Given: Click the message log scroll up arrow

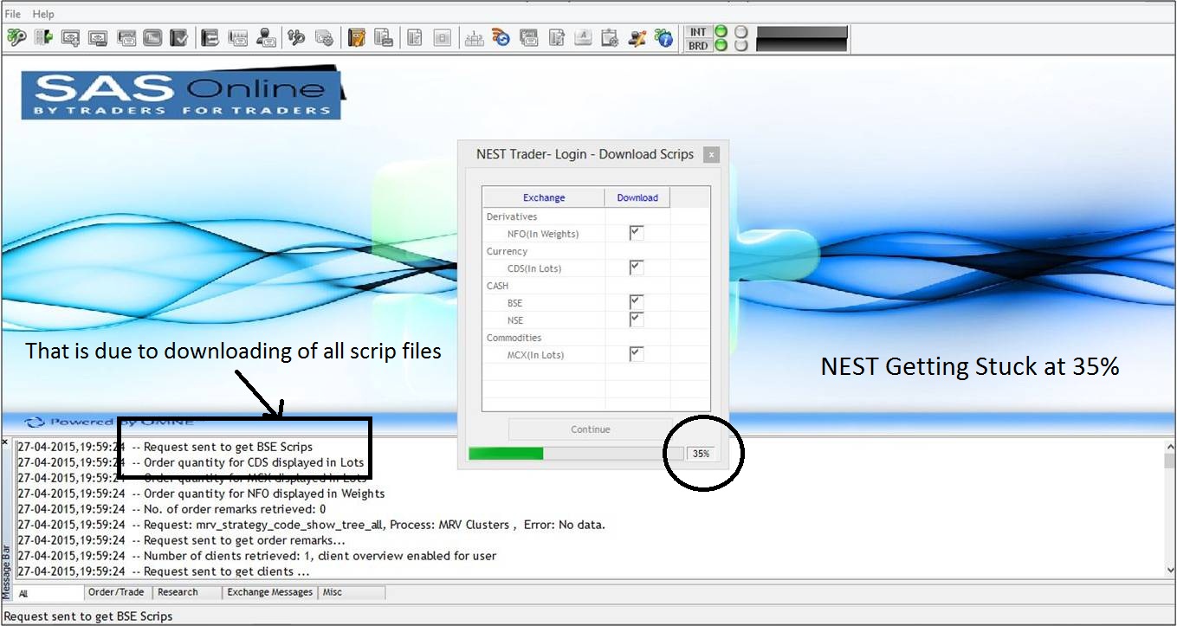Looking at the screenshot, I should tap(1170, 446).
